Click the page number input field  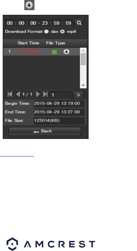pos(60,95)
